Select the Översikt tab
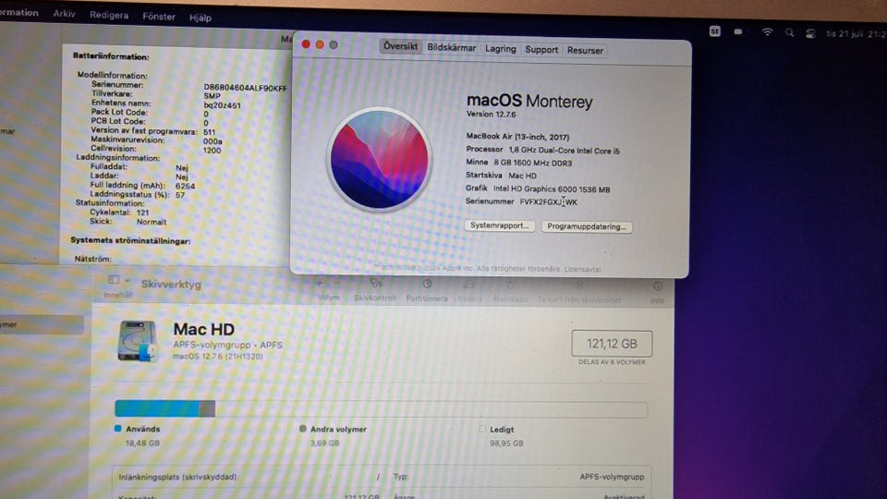This screenshot has width=887, height=499. click(x=400, y=46)
